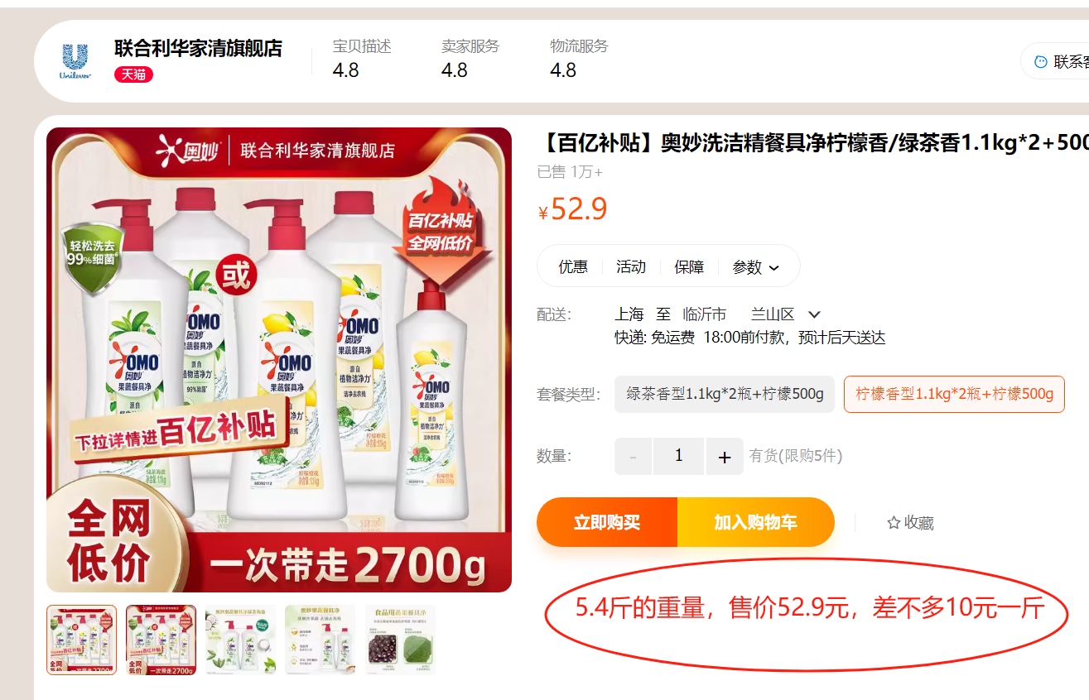Screen dimensions: 1089x700
Task: Increase quantity with the plus button
Action: coord(725,457)
